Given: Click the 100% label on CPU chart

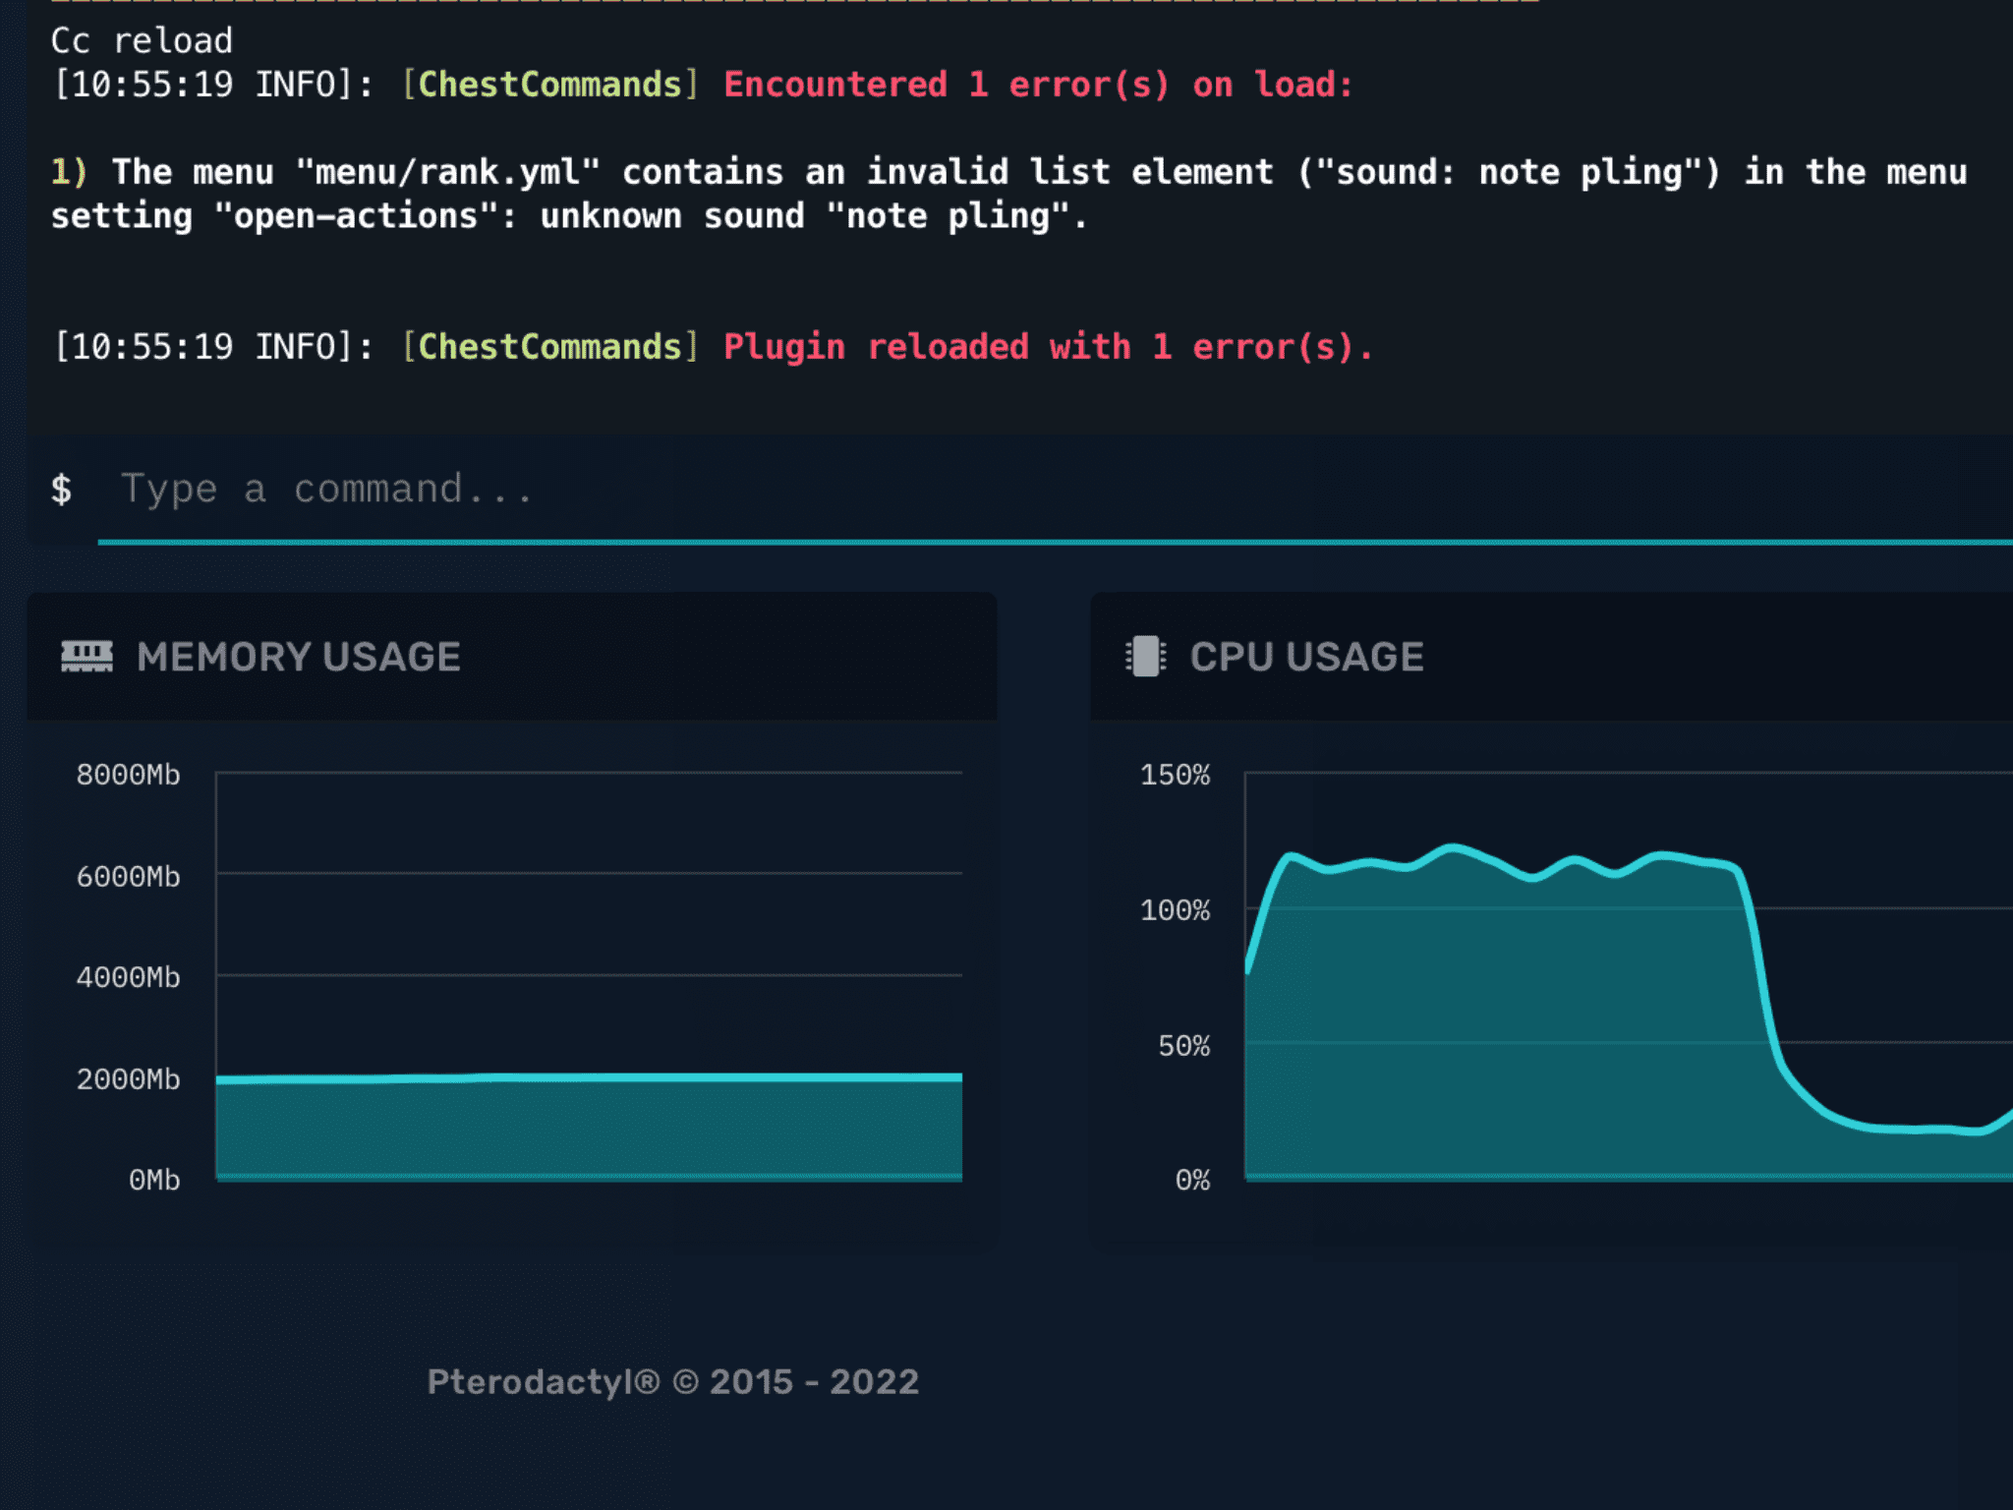Looking at the screenshot, I should 1175,910.
